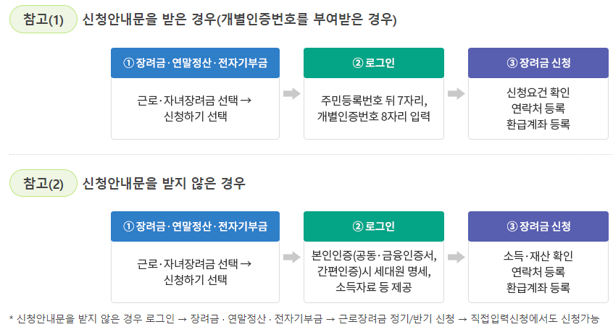This screenshot has height=327, width=613.
Task: Click 근로·자녀장려금 선택 box under 참고(1)
Action: [x=195, y=109]
